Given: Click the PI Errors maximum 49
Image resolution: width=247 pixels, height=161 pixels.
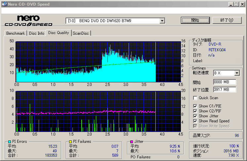Looking at the screenshot, I should coord(55,151).
